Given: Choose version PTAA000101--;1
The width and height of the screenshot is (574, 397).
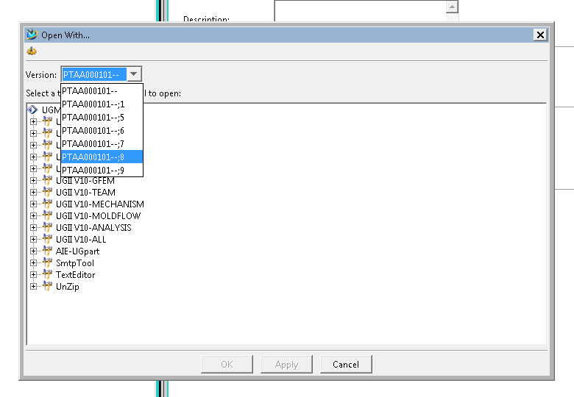Looking at the screenshot, I should tap(102, 104).
